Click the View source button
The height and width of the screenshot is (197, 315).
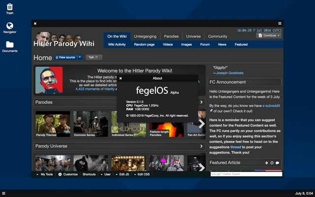65,57
